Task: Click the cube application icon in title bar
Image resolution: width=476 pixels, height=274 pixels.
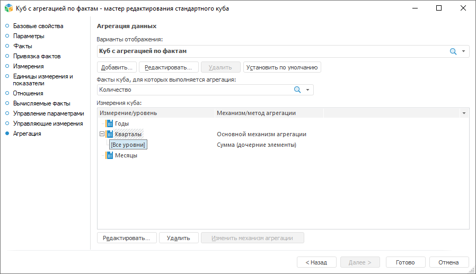Action: (8, 8)
